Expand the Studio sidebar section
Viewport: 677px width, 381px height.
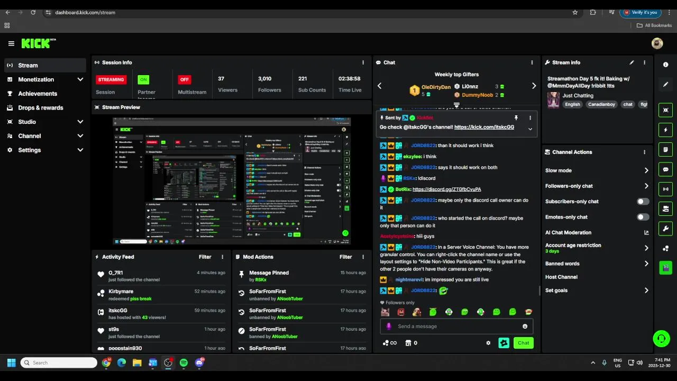point(80,122)
